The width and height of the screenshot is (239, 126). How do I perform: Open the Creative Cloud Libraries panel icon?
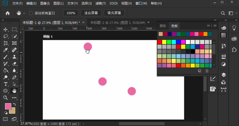pos(234,39)
